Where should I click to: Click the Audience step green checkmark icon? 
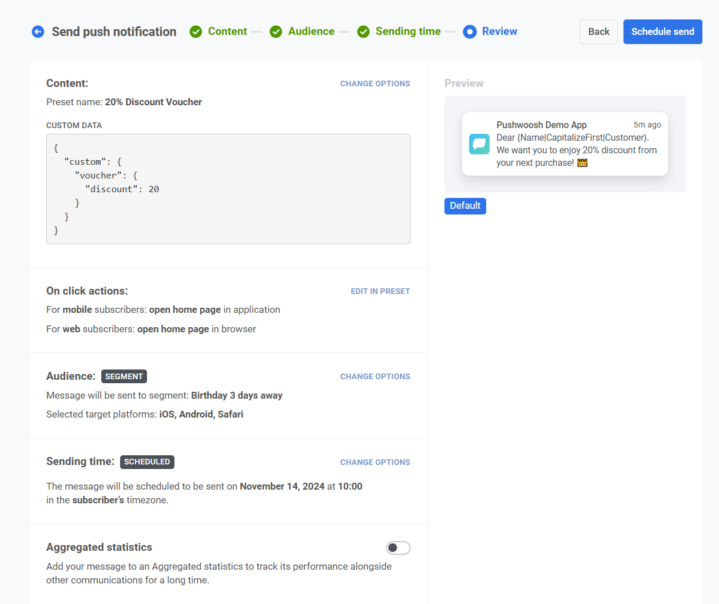(x=276, y=32)
